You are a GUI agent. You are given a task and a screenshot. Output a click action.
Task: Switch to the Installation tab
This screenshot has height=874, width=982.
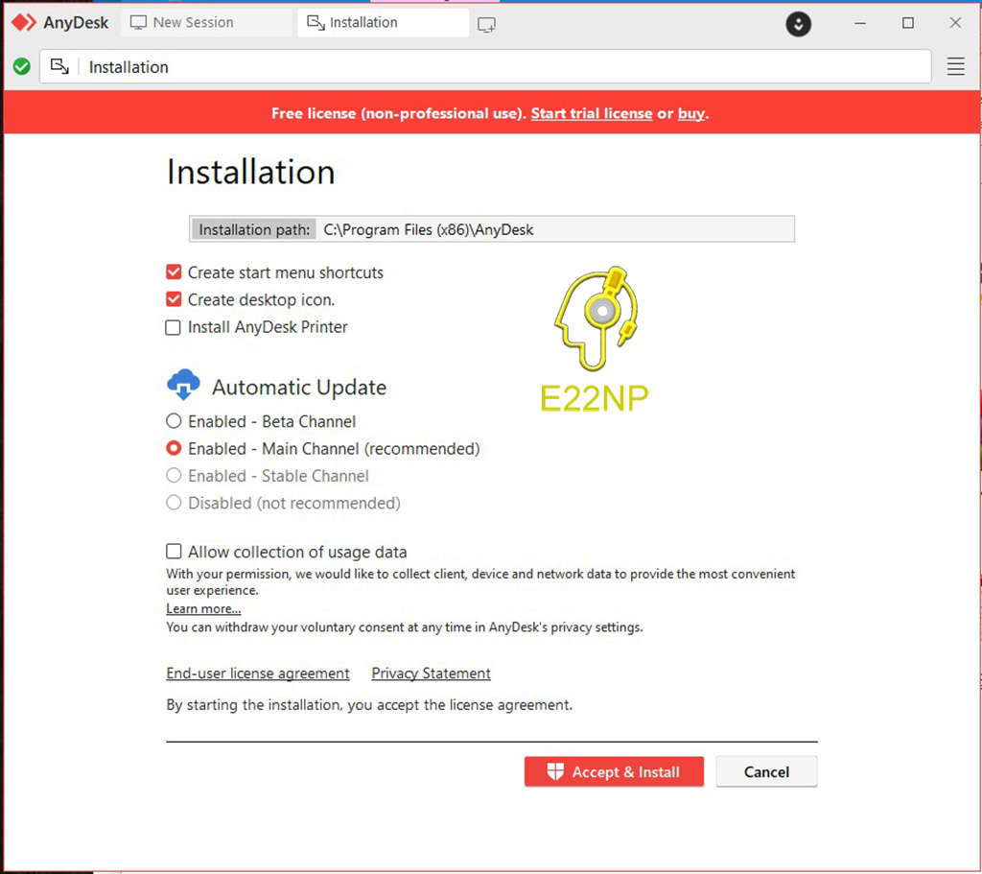[384, 23]
